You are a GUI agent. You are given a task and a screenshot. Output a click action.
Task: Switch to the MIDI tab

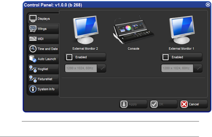(x=44, y=39)
